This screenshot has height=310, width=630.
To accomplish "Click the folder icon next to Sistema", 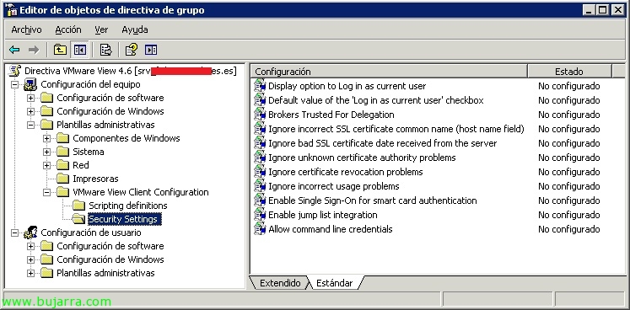I will click(62, 152).
